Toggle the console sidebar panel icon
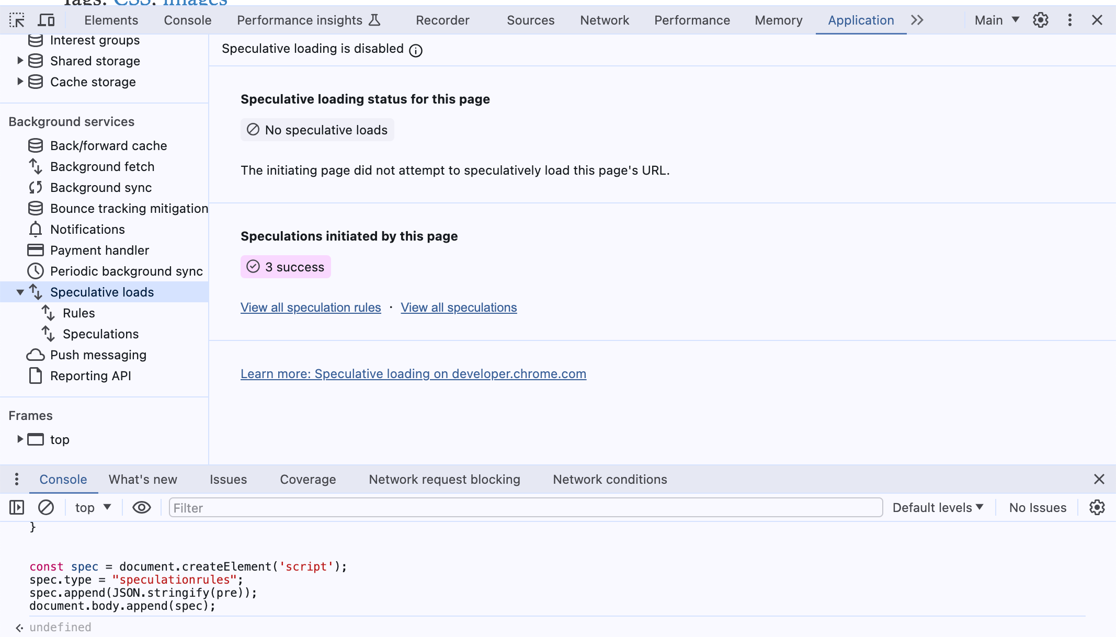1116x637 pixels. pos(17,507)
